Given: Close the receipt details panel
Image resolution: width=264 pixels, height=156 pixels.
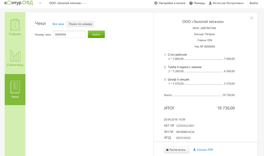Looking at the screenshot, I should [x=251, y=18].
